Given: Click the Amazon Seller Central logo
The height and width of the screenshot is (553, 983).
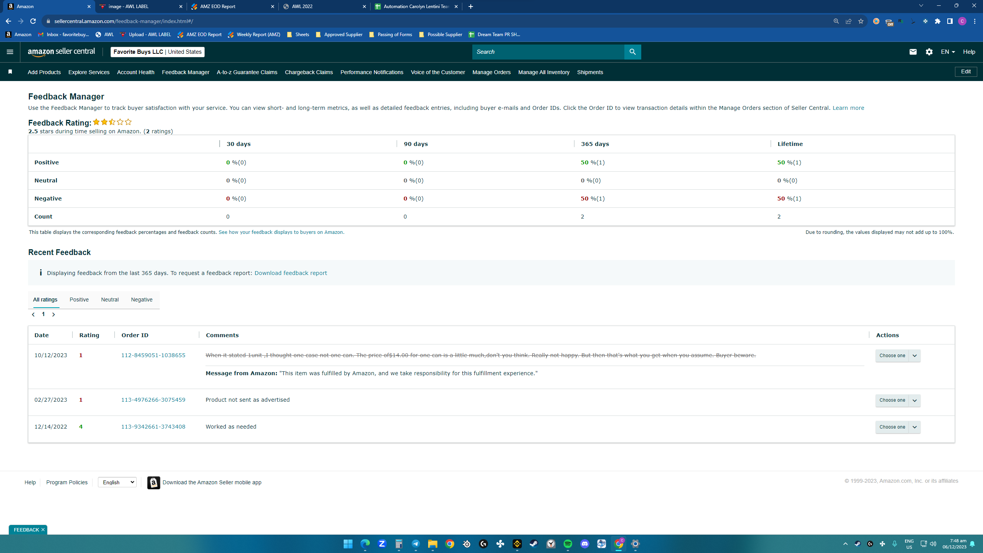Looking at the screenshot, I should pos(61,52).
